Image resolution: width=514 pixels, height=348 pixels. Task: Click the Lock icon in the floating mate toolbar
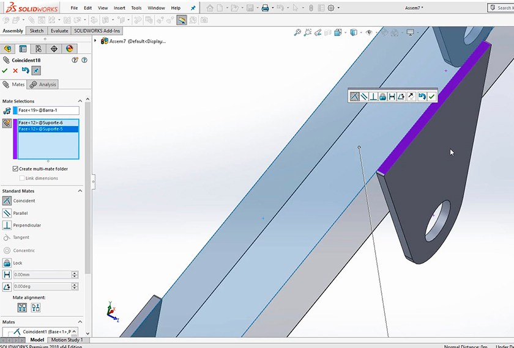coord(382,96)
